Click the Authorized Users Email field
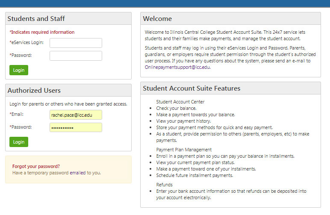This screenshot has width=330, height=215. pyautogui.click(x=76, y=115)
